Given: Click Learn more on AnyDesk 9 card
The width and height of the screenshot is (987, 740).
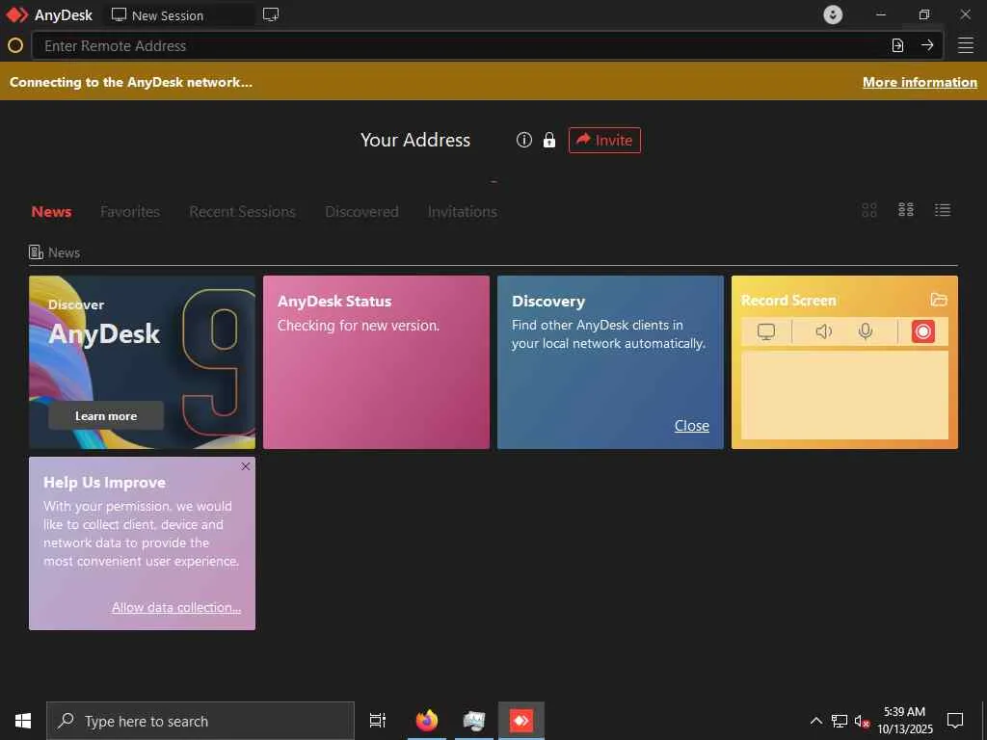Looking at the screenshot, I should coord(106,415).
